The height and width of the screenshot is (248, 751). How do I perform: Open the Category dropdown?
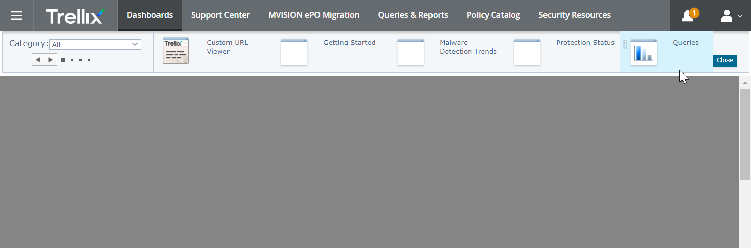tap(95, 44)
